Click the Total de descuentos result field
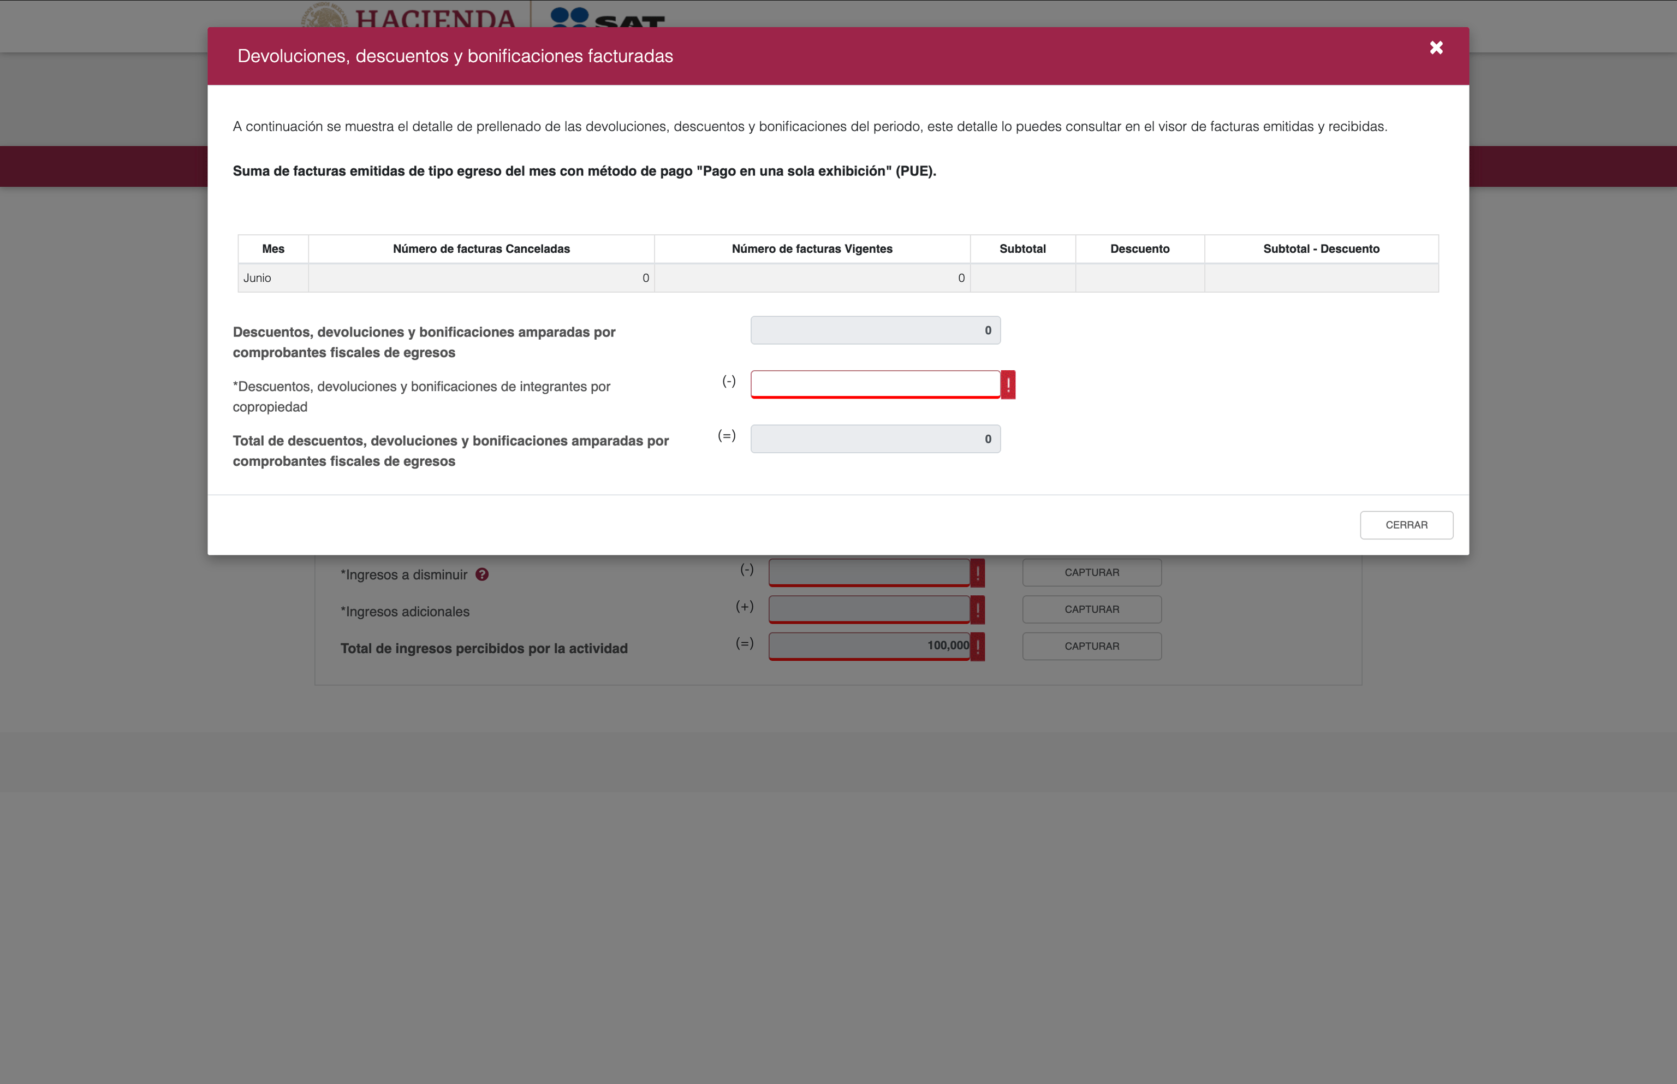1677x1084 pixels. [x=875, y=439]
